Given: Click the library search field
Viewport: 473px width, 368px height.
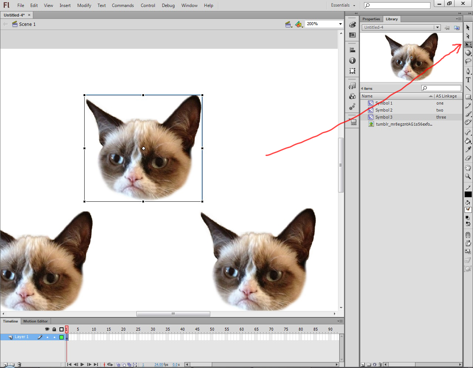Looking at the screenshot, I should [x=441, y=88].
